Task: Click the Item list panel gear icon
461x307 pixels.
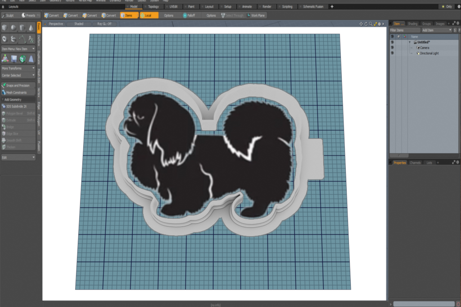Action: [458, 23]
